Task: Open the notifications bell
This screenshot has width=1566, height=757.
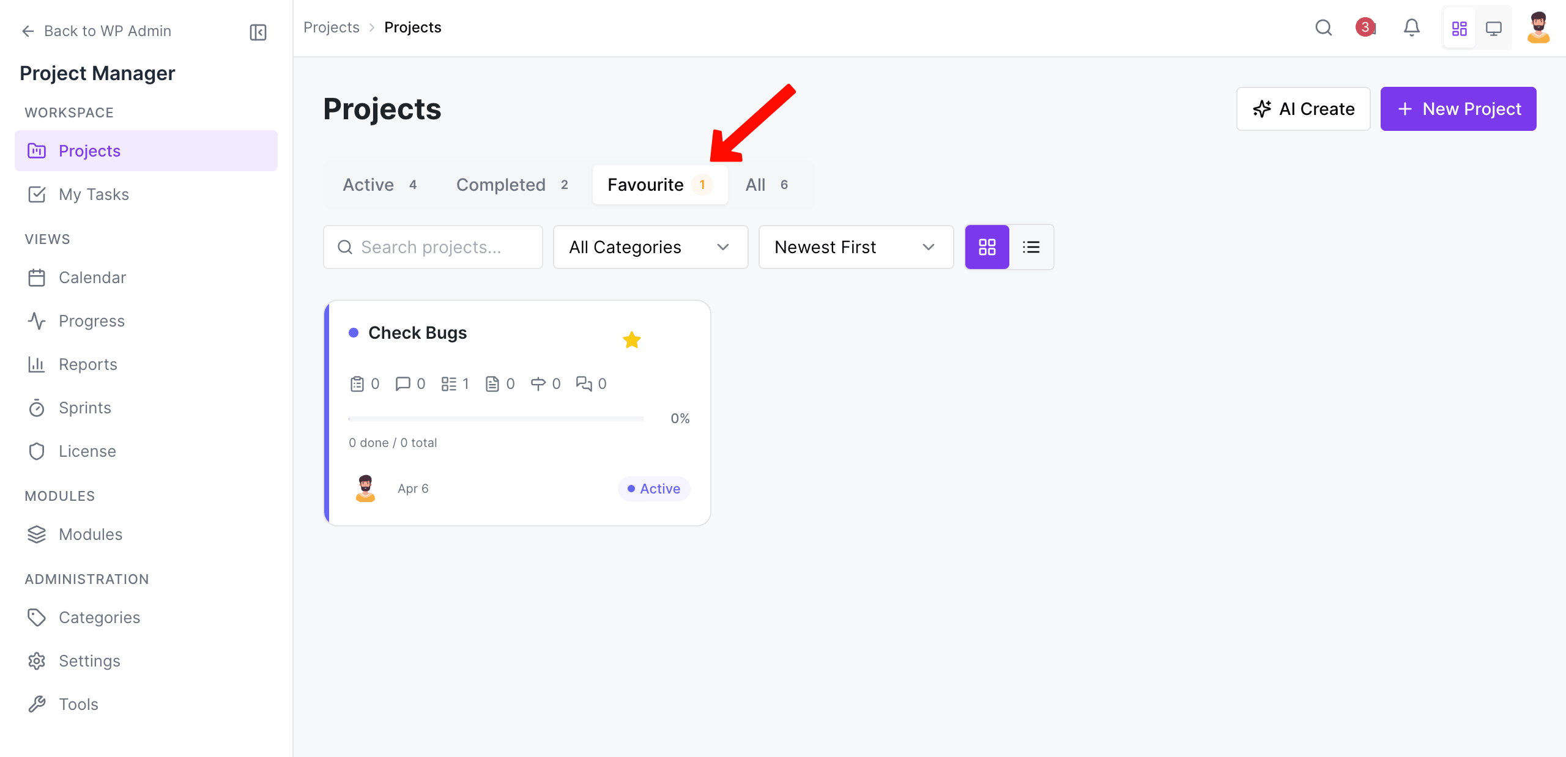Action: click(x=1411, y=28)
